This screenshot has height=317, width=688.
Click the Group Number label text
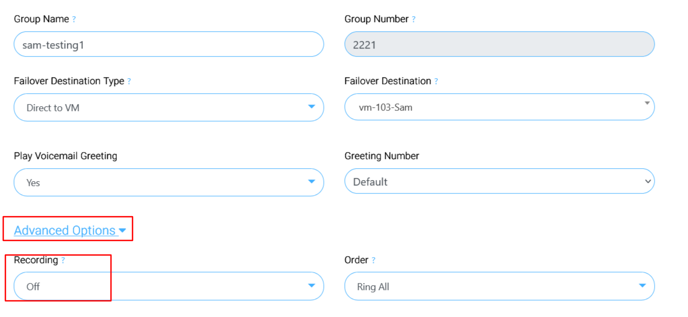click(x=376, y=19)
